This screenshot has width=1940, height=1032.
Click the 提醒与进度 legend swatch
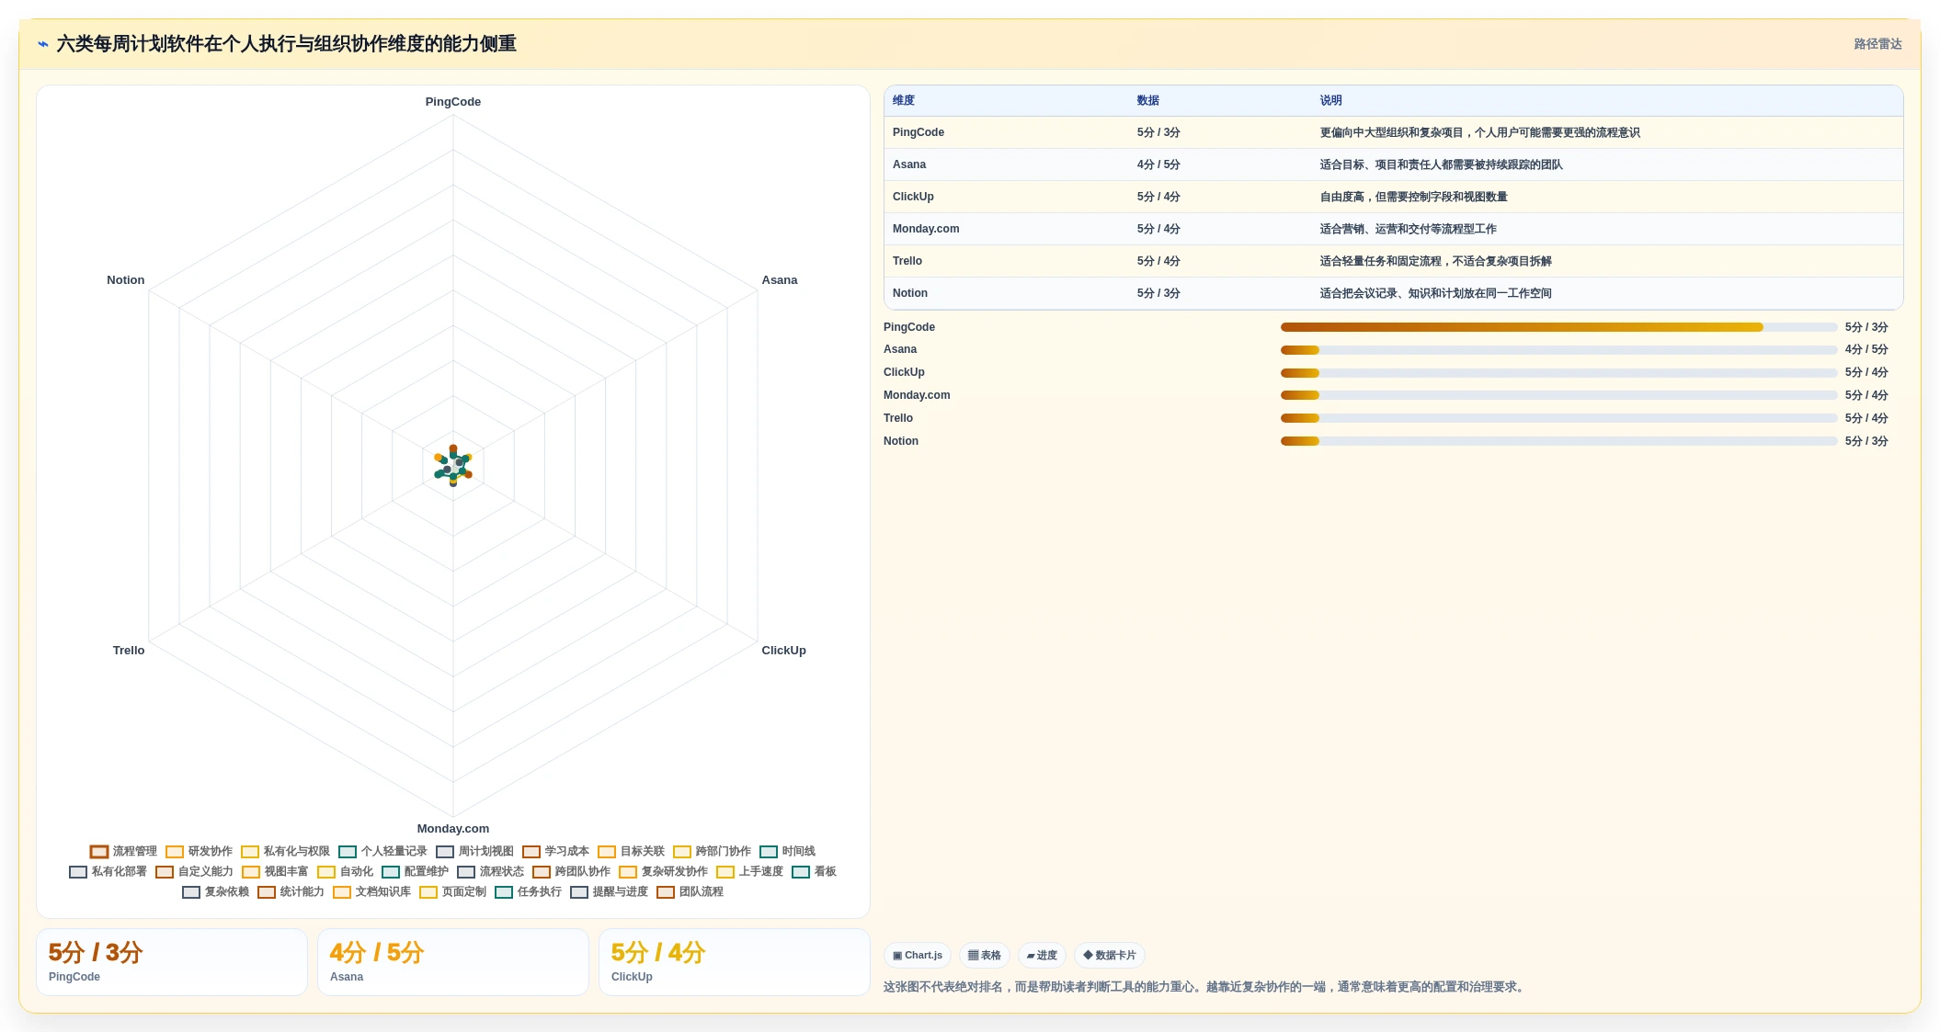[579, 892]
